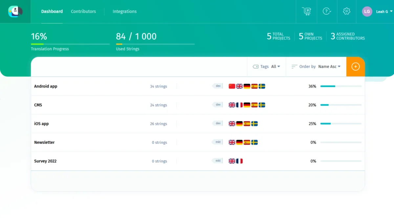Click "34 strings" in Android app row
The width and height of the screenshot is (394, 218).
pos(159,86)
